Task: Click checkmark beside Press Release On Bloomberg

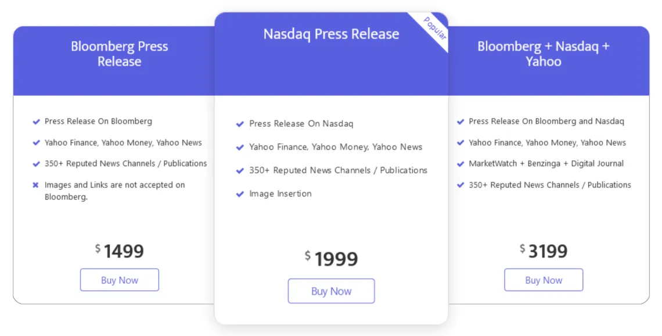Action: 37,121
